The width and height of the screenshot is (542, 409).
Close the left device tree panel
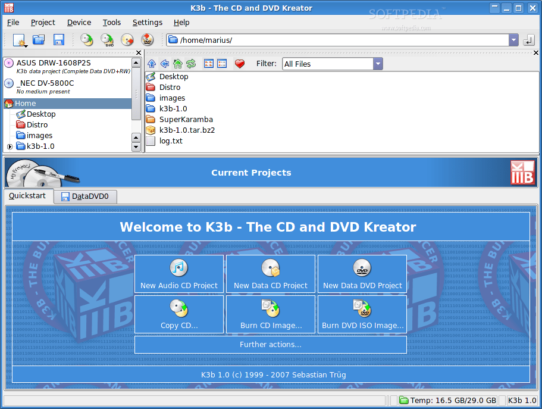(x=139, y=52)
